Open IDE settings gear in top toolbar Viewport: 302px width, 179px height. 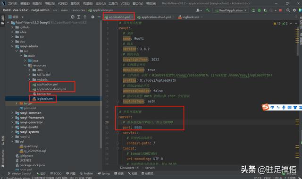(294, 10)
